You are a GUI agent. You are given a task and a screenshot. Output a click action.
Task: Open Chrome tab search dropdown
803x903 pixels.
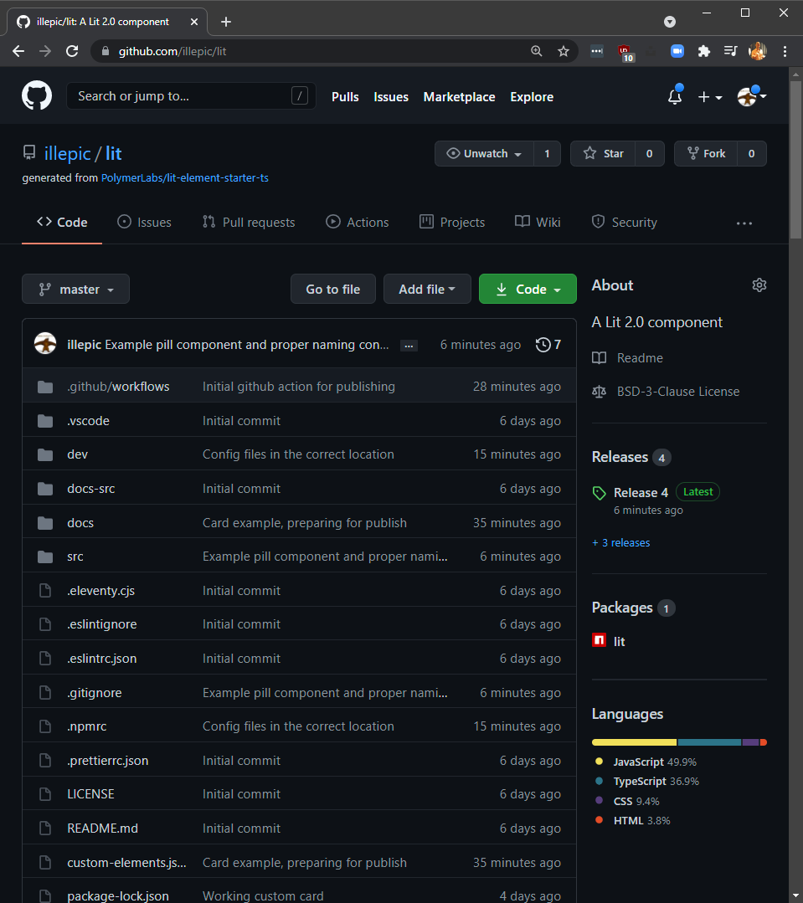[669, 22]
